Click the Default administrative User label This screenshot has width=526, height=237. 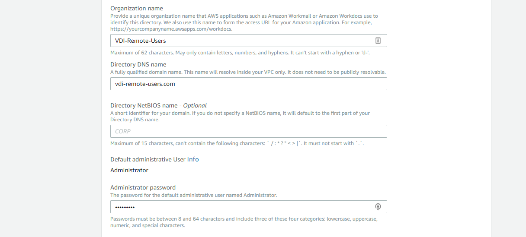(148, 159)
